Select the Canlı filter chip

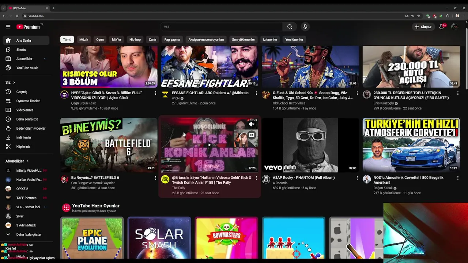tap(152, 39)
